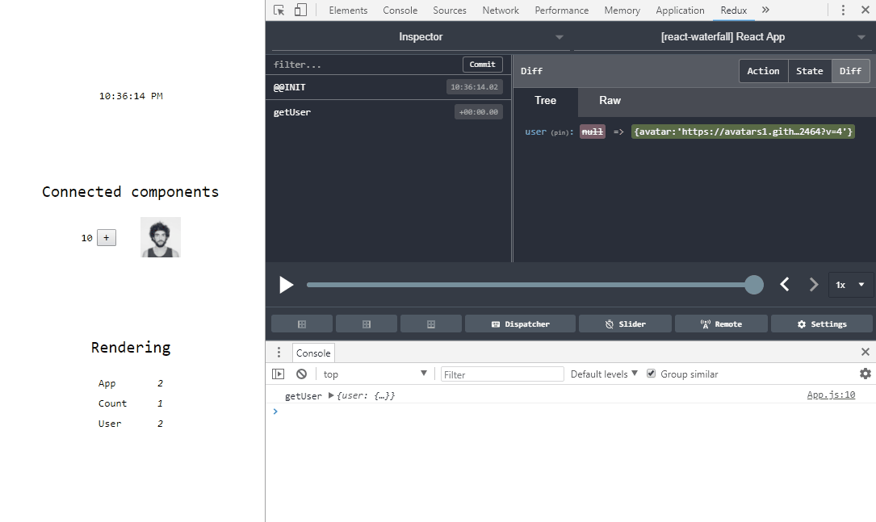This screenshot has width=876, height=522.
Task: Switch diff to Raw view
Action: click(610, 101)
